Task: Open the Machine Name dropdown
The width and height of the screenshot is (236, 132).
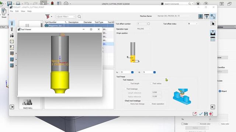Action: point(190,16)
